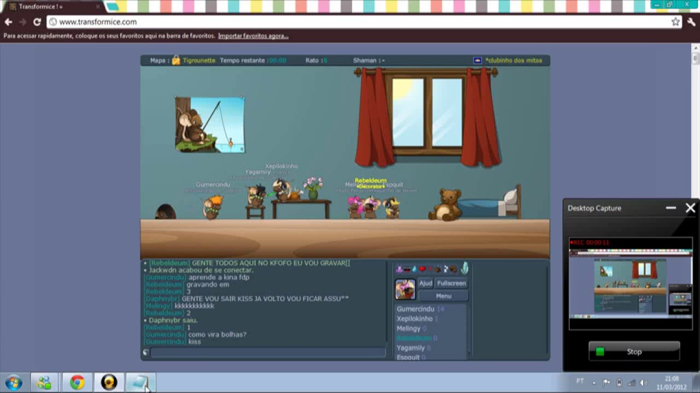This screenshot has width=700, height=393.
Task: Click the yellow-black round taskbar icon
Action: click(109, 382)
